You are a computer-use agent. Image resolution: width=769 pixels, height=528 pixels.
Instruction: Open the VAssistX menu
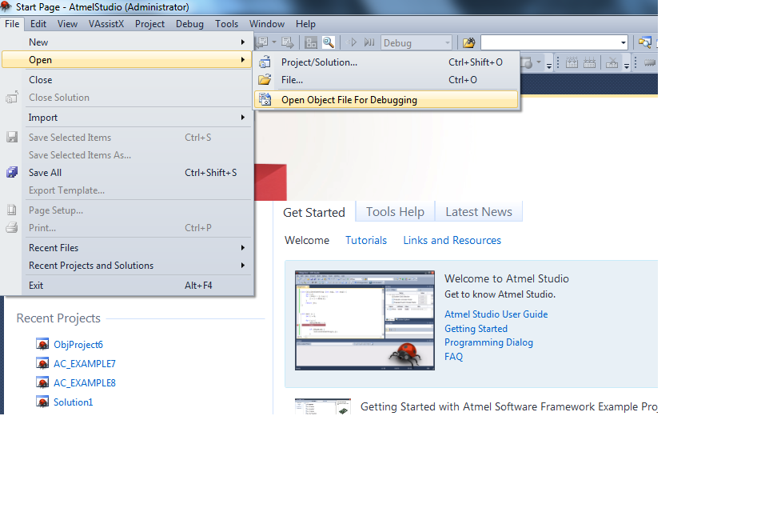pos(106,24)
